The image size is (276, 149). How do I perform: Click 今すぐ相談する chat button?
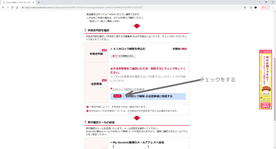click(x=266, y=105)
